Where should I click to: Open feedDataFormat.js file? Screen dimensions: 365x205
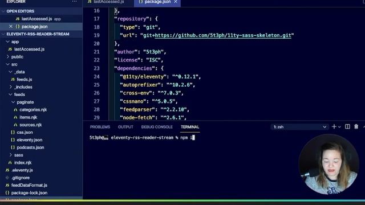[29, 185]
